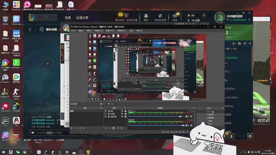Move source up with up arrow
This screenshot has width=276, height=155.
click(118, 128)
